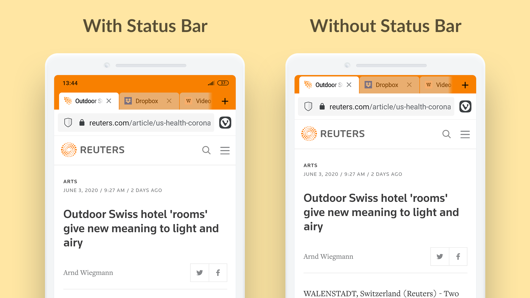Click WALENSTADT article text in right phone

381,293
